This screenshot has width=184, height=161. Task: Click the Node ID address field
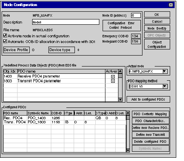click(x=136, y=15)
